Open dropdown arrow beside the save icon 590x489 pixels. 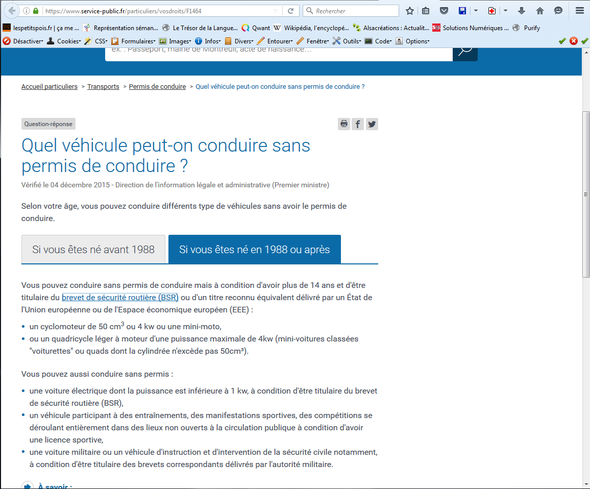click(x=476, y=11)
